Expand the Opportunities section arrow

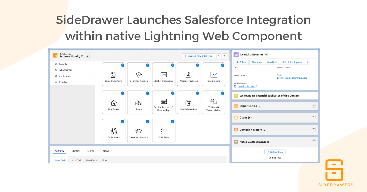coord(314,106)
